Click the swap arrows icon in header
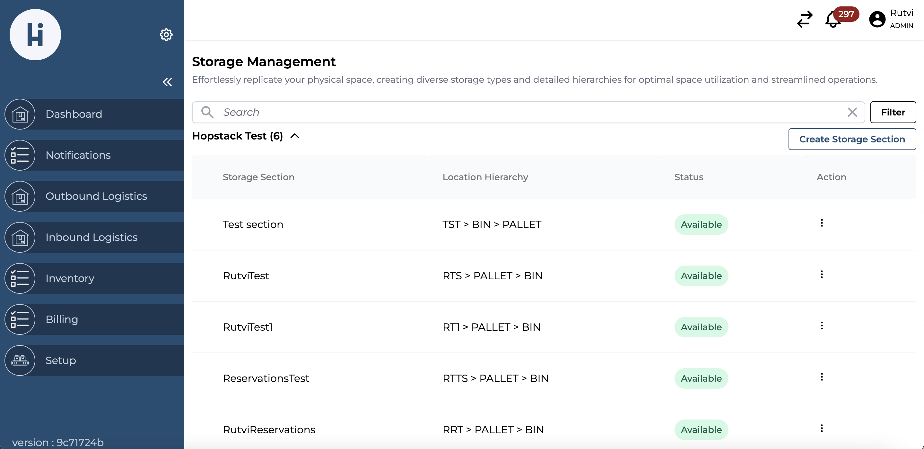Image resolution: width=924 pixels, height=449 pixels. click(805, 19)
